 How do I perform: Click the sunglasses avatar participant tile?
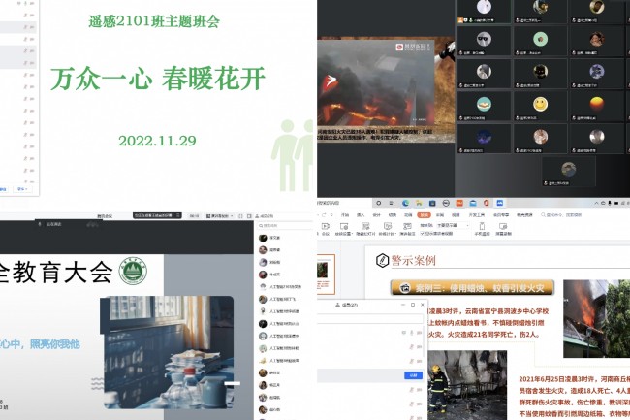[482, 41]
